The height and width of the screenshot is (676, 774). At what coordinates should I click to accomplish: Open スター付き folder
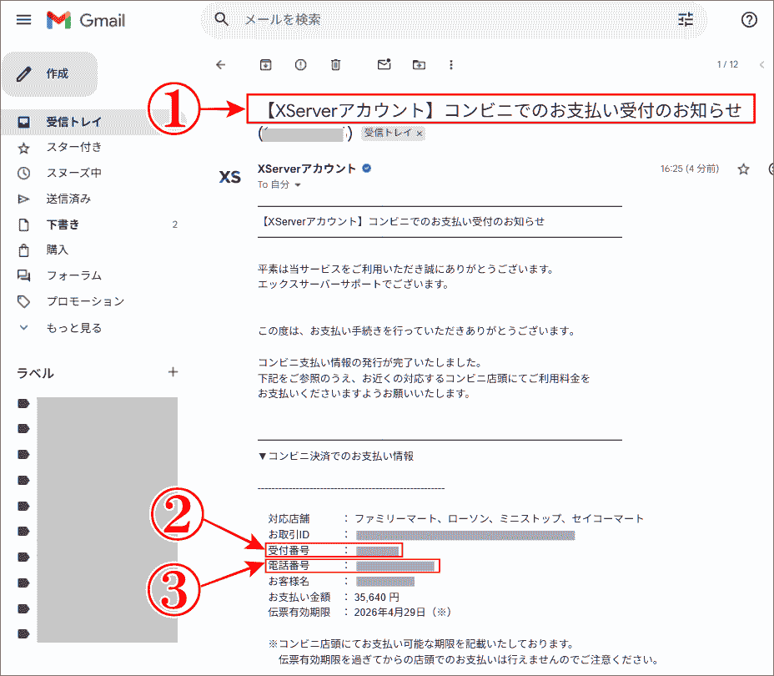[74, 147]
